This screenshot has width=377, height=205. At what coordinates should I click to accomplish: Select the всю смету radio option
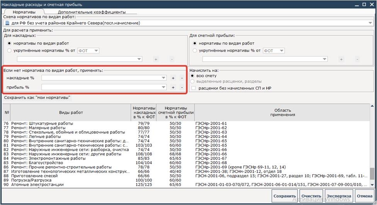point(192,76)
